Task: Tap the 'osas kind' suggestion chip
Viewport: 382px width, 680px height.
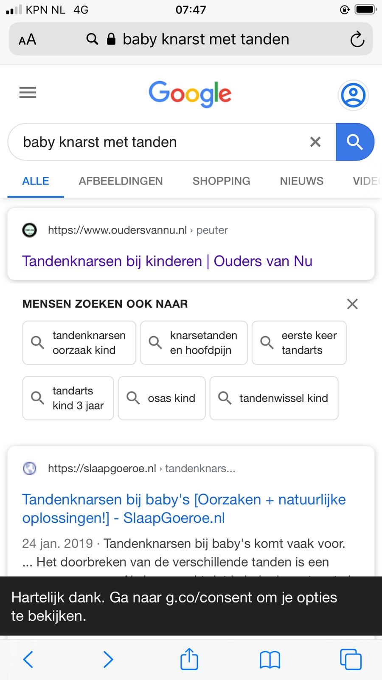Action: coord(162,398)
